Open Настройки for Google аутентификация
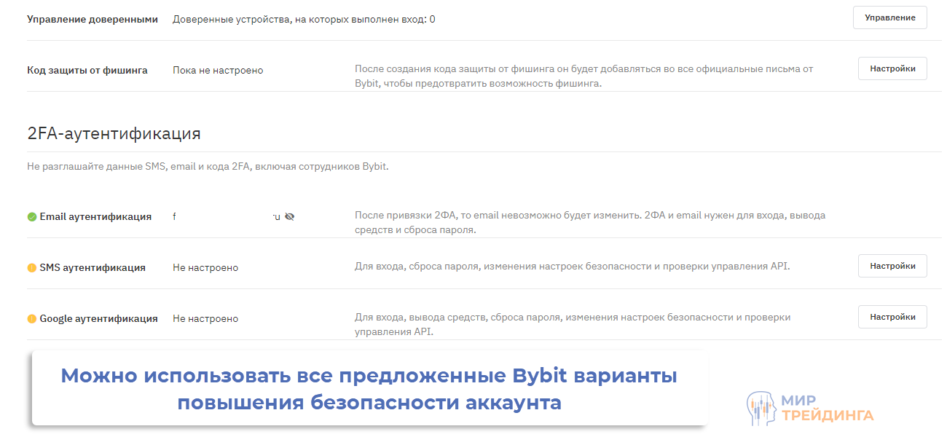This screenshot has height=437, width=947. click(x=892, y=317)
